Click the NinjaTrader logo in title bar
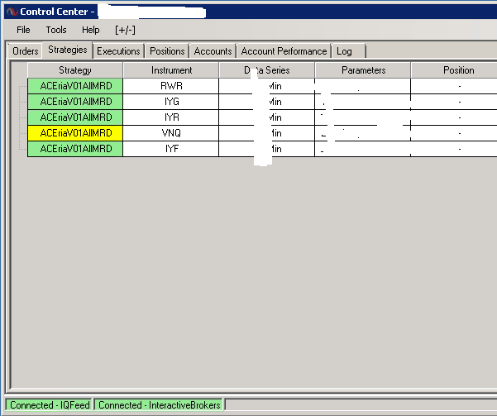Image resolution: width=497 pixels, height=416 pixels. coord(12,12)
